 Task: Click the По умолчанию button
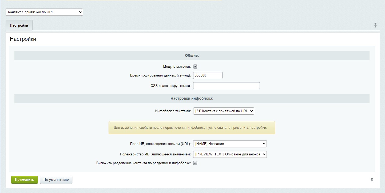tap(56, 180)
